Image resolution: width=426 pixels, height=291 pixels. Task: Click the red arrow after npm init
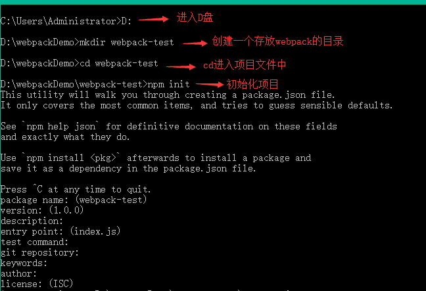point(210,84)
